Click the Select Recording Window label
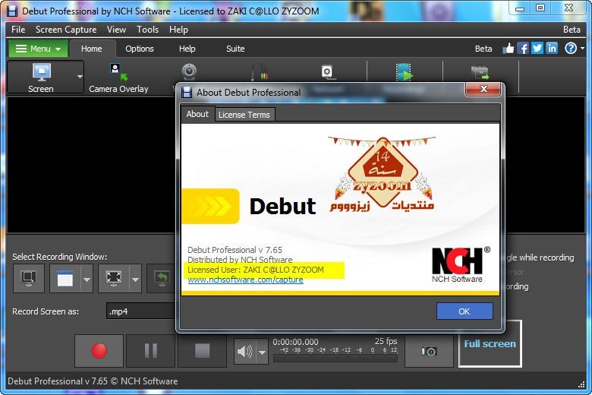This screenshot has height=395, width=592. click(60, 257)
